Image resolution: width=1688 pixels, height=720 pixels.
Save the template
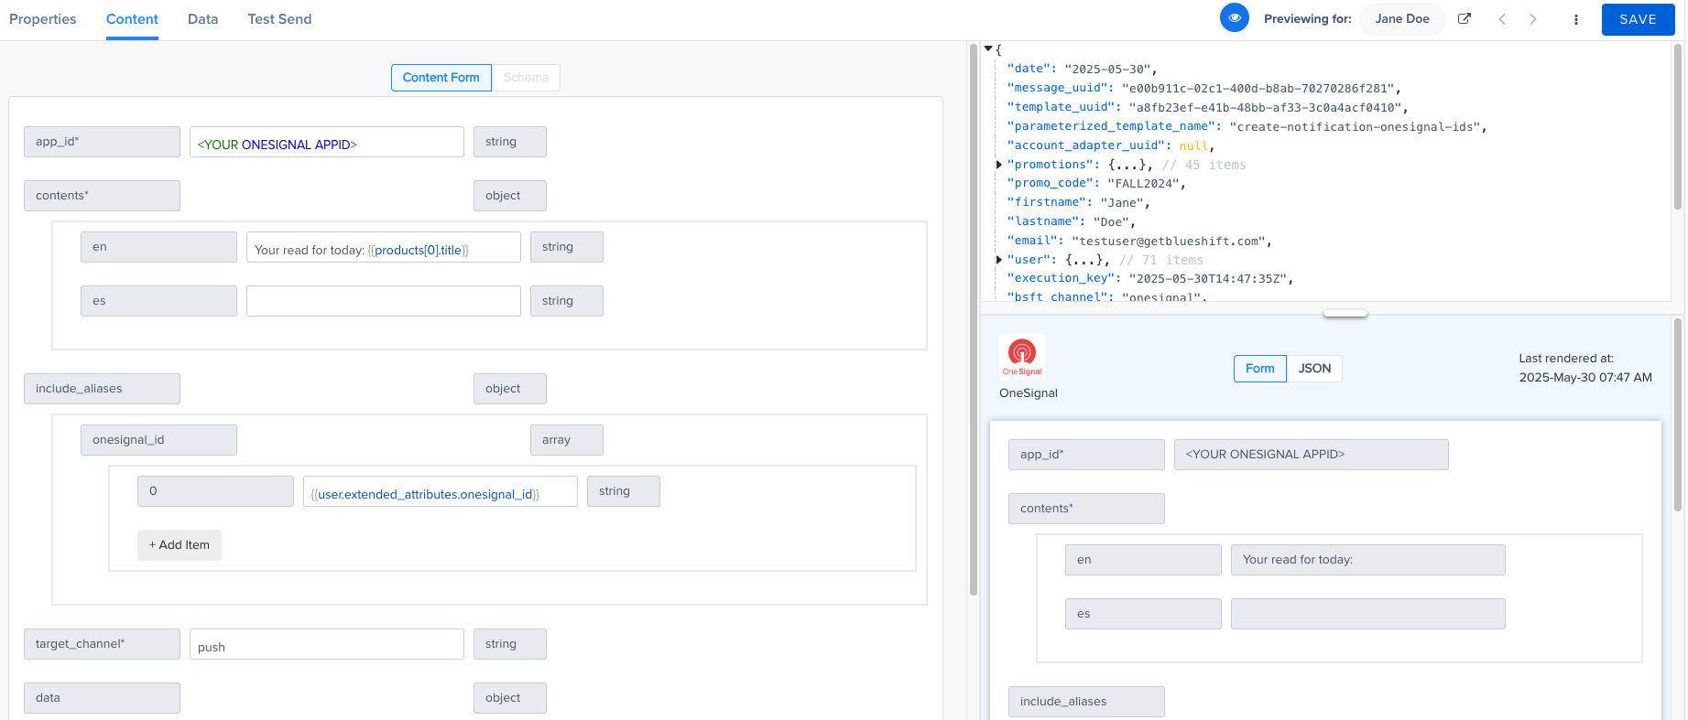(1638, 19)
